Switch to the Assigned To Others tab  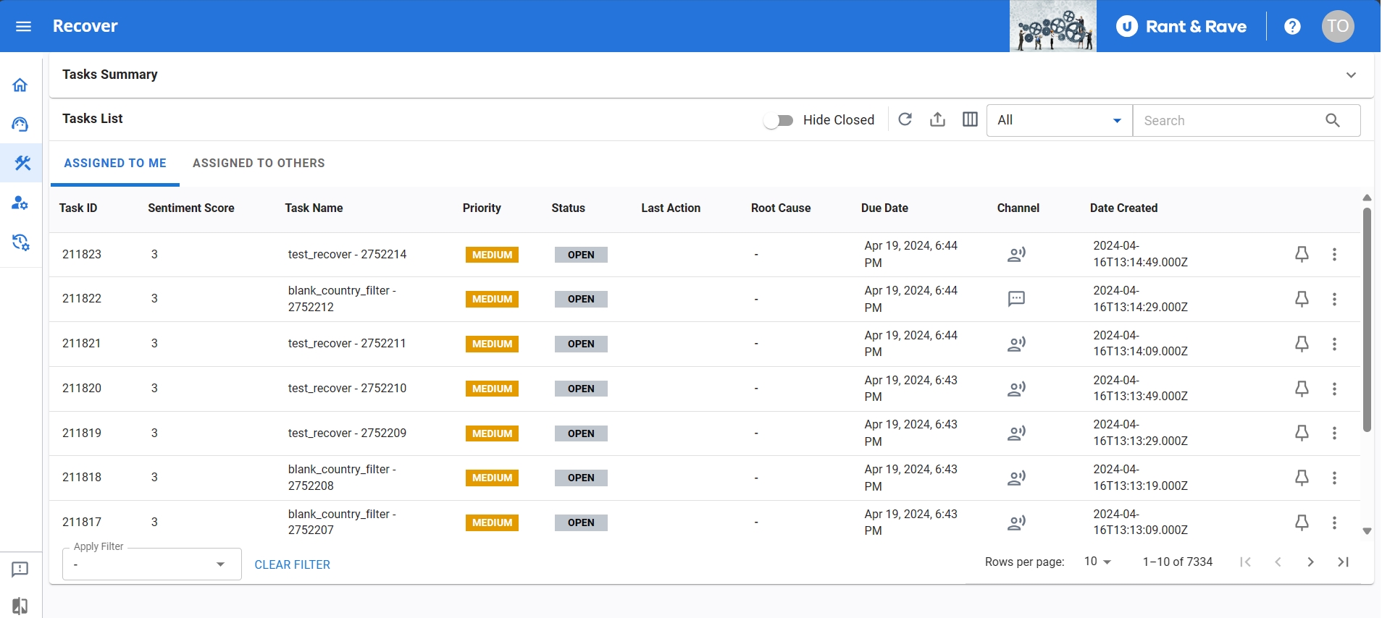(259, 164)
